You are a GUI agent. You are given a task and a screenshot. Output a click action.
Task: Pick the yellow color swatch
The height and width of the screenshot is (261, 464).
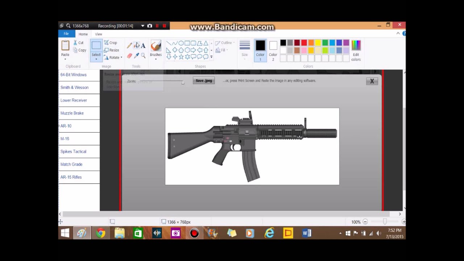pos(318,43)
